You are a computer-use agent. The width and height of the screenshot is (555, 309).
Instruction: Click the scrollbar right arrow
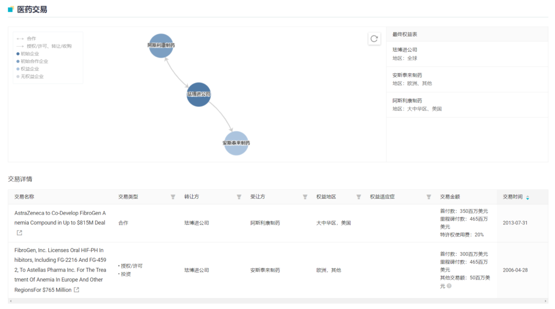click(x=545, y=301)
